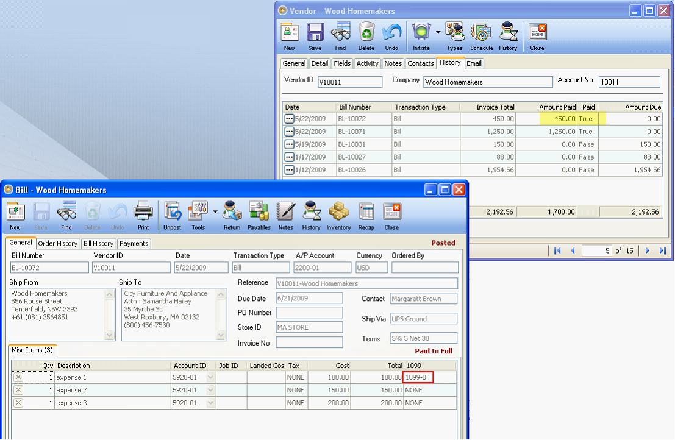Click the Account No field
Screen dimensions: 675x440
(629, 82)
